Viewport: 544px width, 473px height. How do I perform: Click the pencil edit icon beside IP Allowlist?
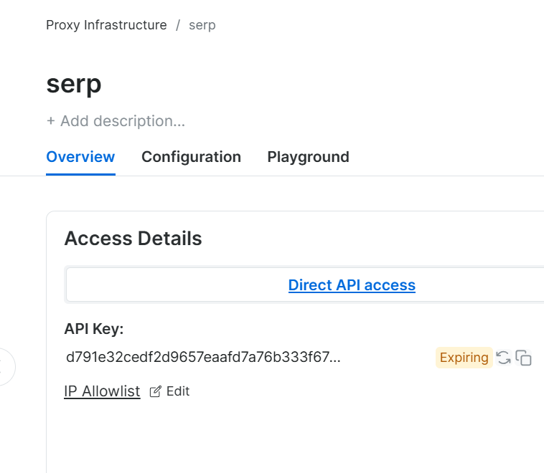[x=155, y=391]
